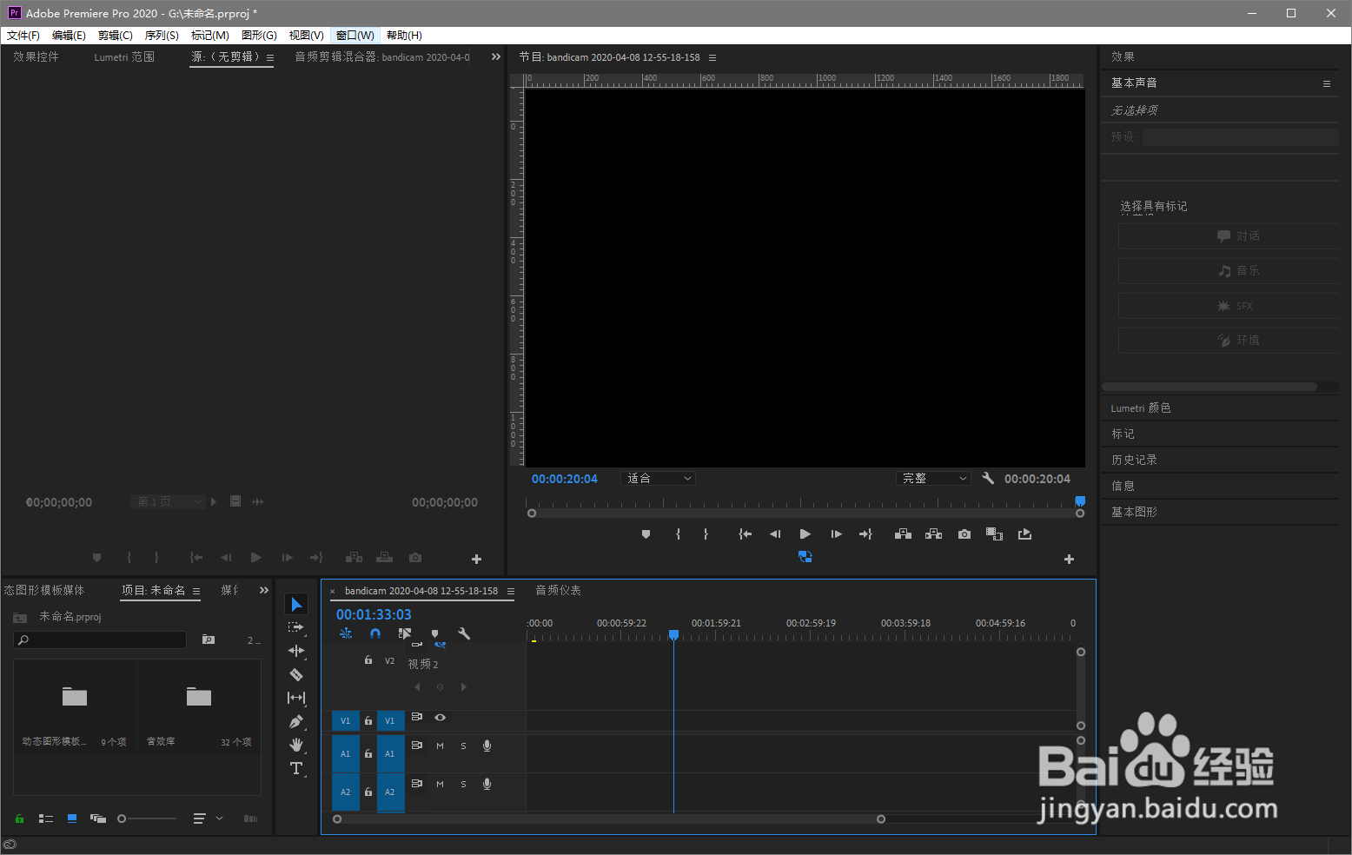Select the Razor tool
This screenshot has width=1352, height=855.
point(296,674)
